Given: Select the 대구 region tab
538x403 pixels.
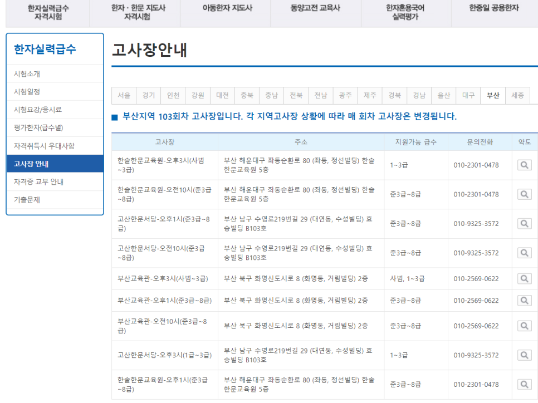Looking at the screenshot, I should click(x=468, y=96).
